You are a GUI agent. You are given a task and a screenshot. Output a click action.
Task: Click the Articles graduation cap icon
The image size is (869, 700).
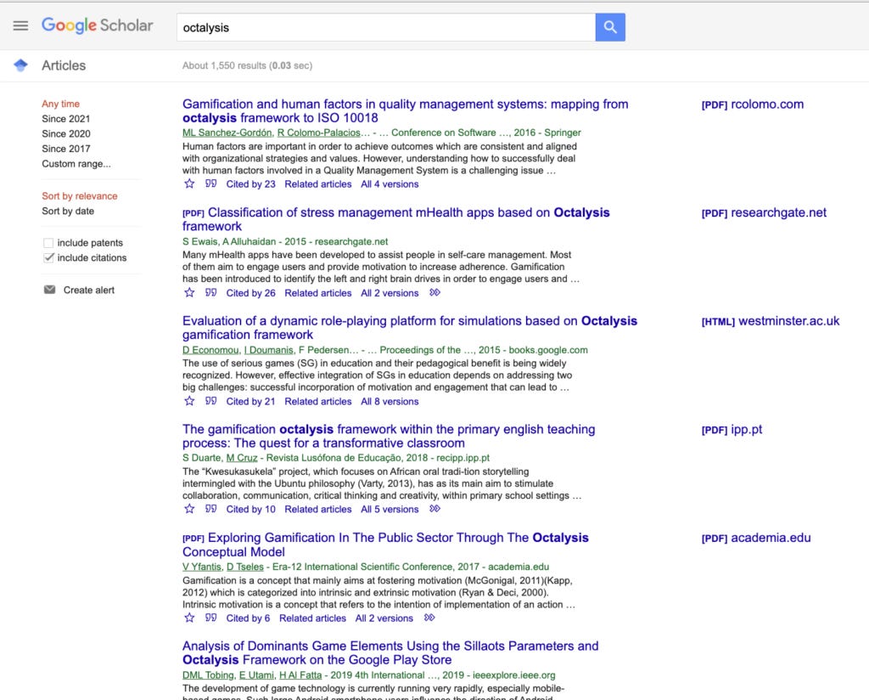[19, 65]
